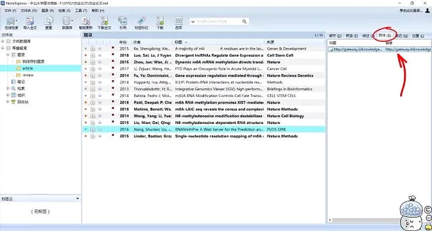
Task: Open the 我保存的题录 folder
Action: click(x=30, y=62)
